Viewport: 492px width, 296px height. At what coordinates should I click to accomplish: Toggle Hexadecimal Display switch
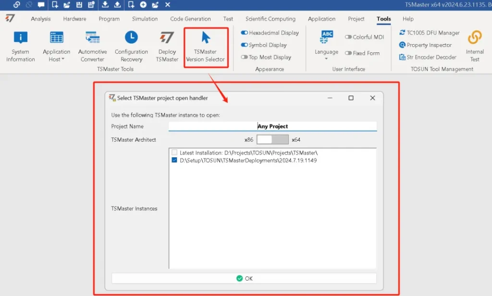point(245,33)
